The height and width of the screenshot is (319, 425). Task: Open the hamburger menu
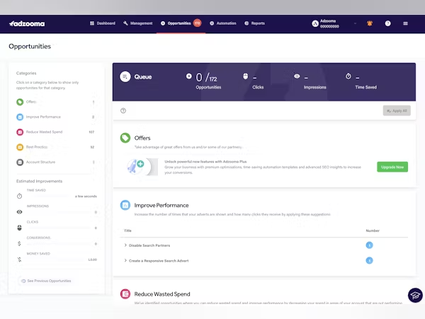click(x=405, y=23)
